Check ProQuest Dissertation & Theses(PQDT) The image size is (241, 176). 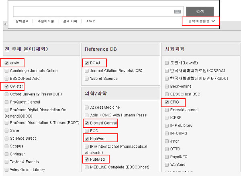[x=6, y=123]
